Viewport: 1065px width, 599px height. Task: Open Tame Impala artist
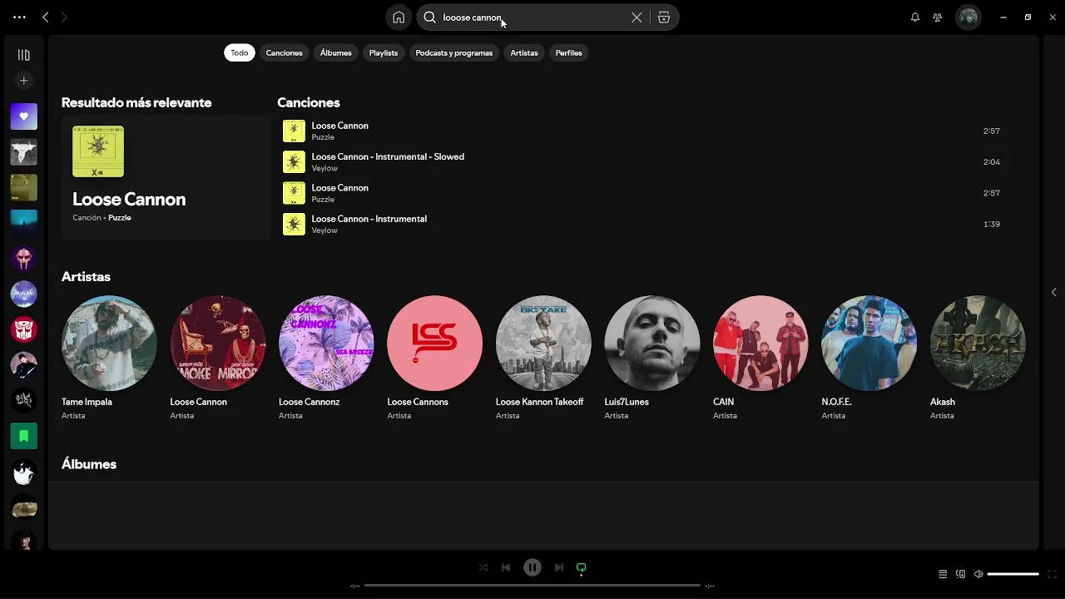[109, 356]
